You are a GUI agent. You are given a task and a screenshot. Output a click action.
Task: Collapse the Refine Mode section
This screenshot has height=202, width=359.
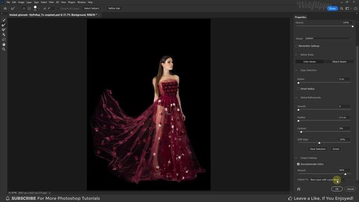(296, 55)
